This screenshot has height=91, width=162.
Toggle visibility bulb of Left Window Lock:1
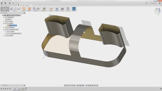[6, 30]
